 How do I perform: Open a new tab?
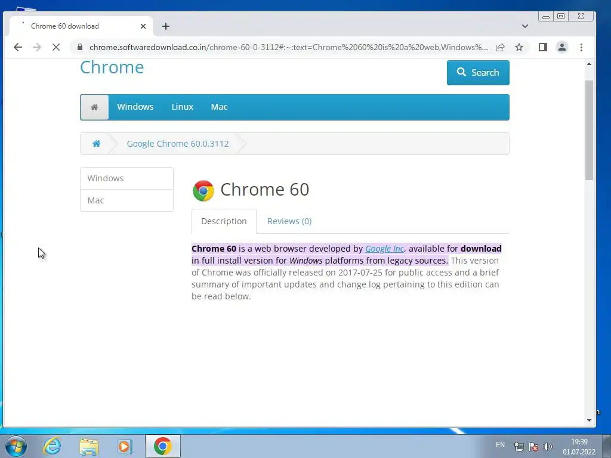[166, 26]
